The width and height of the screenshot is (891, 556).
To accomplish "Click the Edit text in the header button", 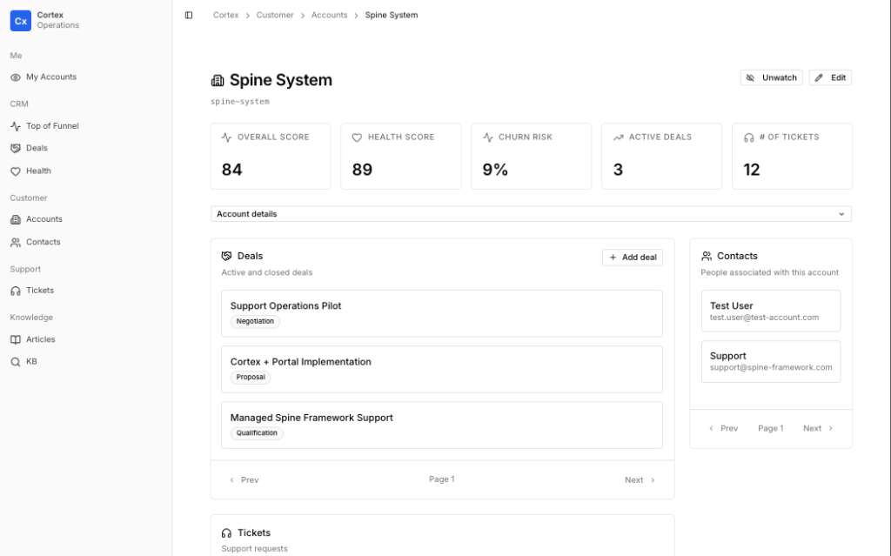I will (838, 78).
